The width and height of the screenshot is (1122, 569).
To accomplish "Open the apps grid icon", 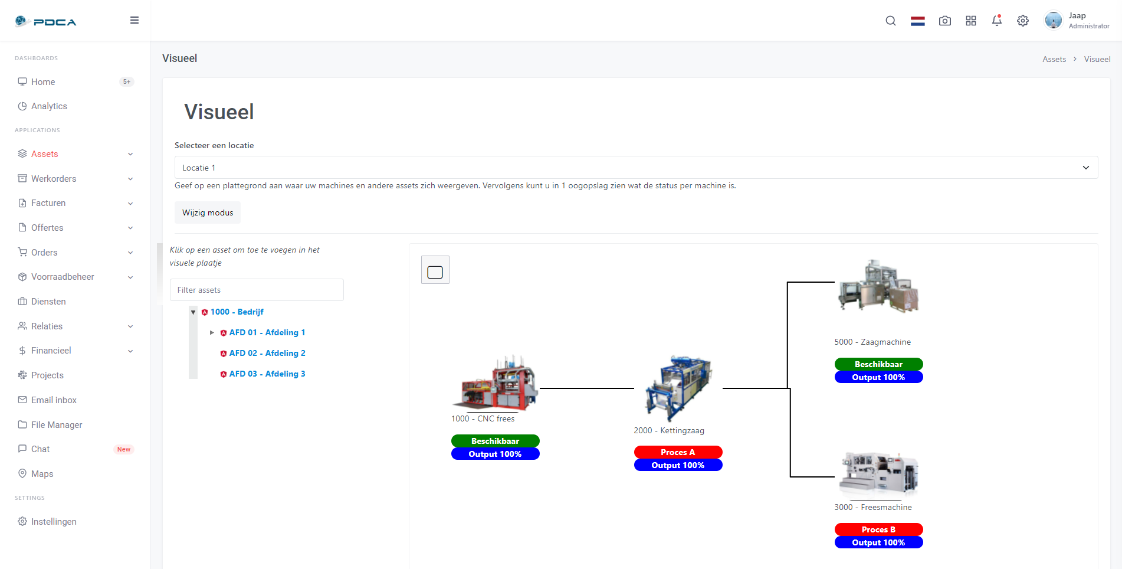I will [971, 21].
